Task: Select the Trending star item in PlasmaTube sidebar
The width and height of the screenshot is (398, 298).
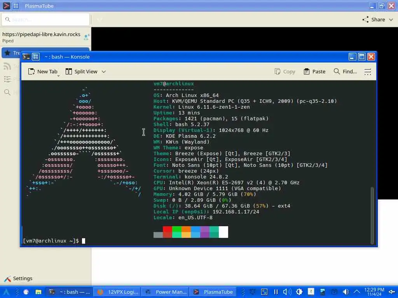Action: [11, 53]
